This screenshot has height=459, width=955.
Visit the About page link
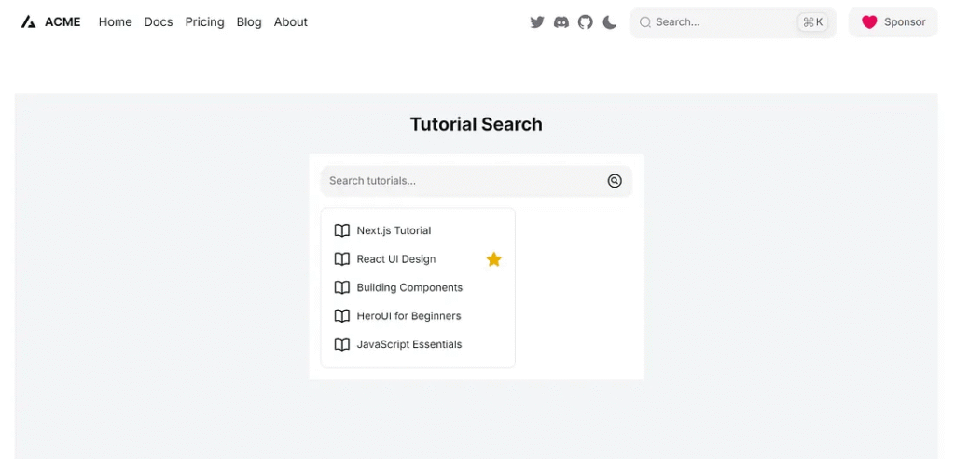(291, 22)
